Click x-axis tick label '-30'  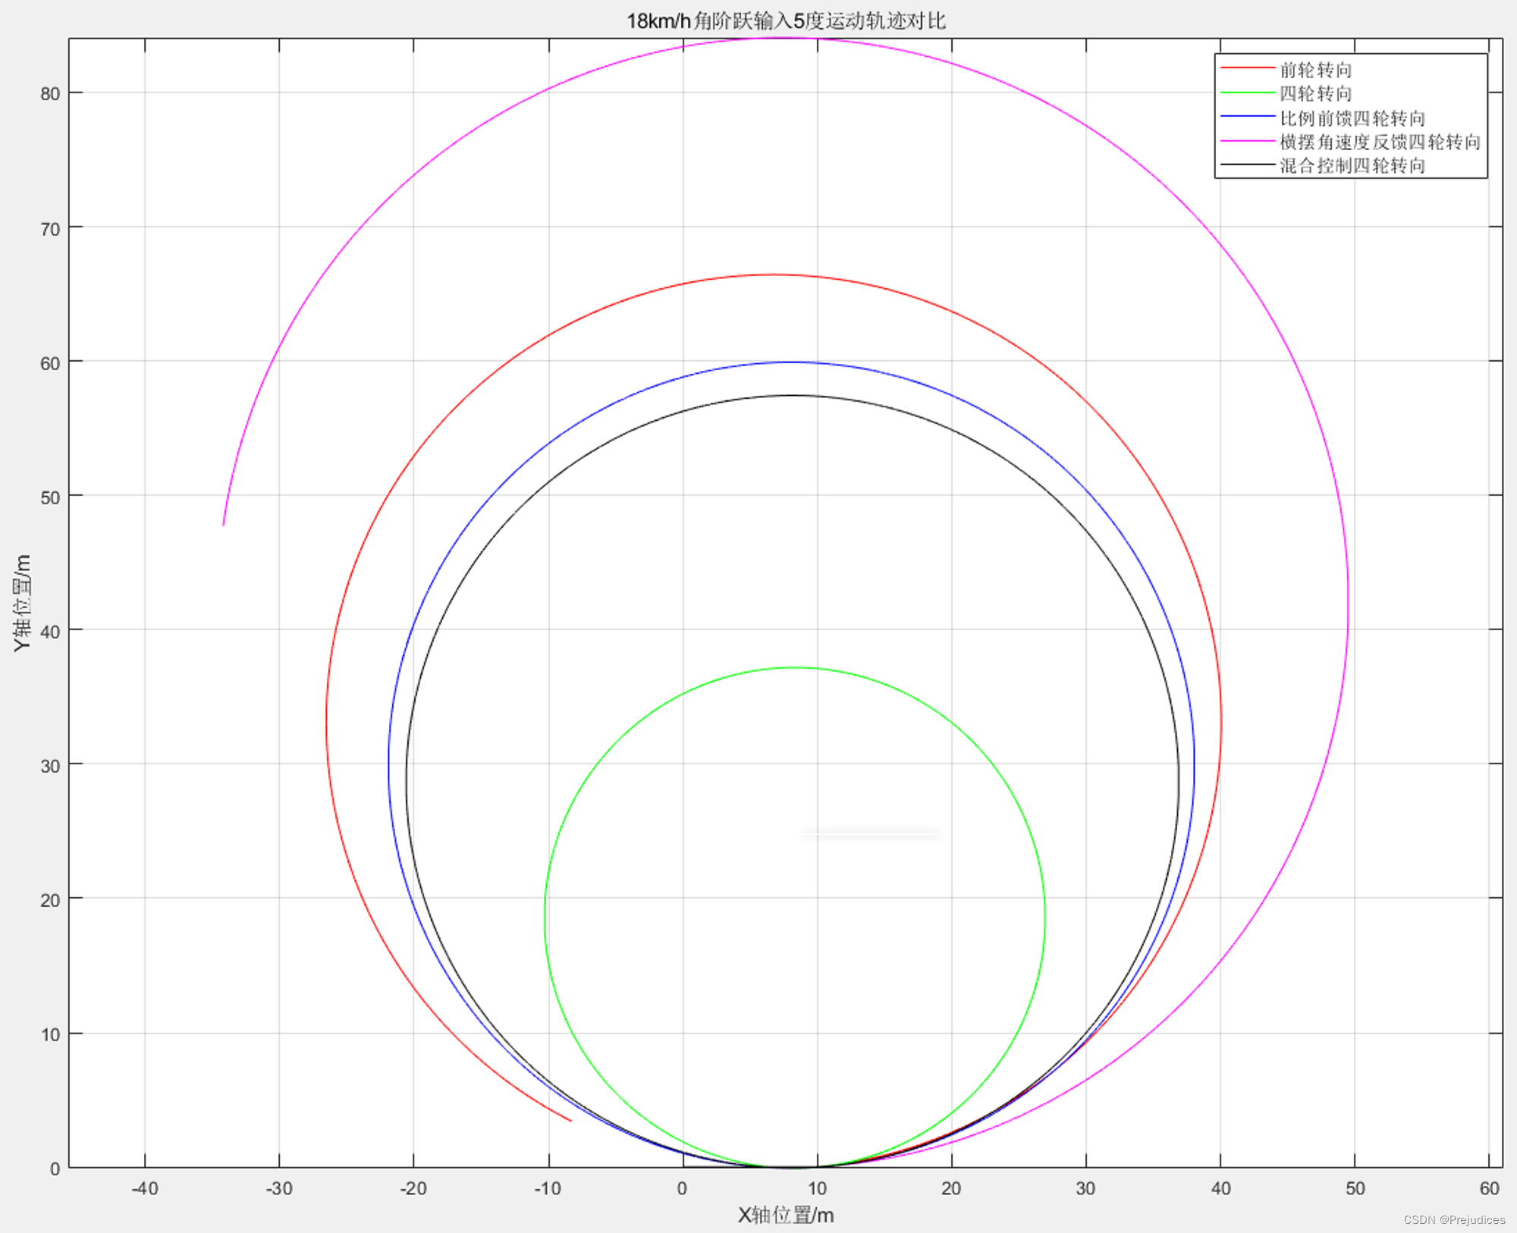point(279,1188)
